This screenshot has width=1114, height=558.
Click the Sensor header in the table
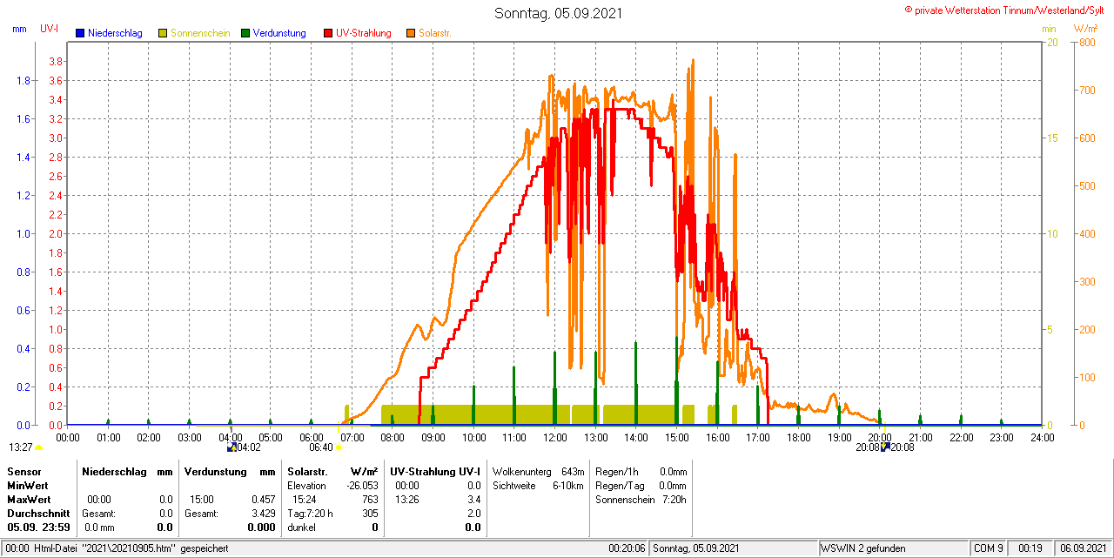point(24,471)
